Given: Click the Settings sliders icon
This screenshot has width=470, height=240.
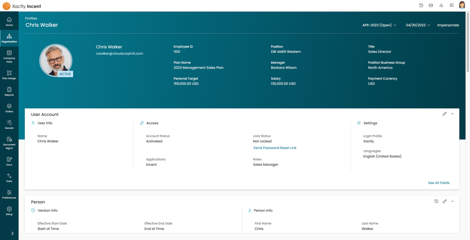Looking at the screenshot, I should point(359,123).
